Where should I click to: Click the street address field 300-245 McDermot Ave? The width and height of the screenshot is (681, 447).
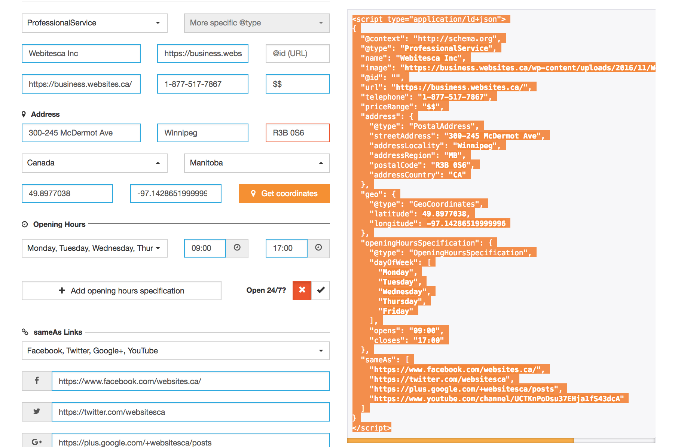(81, 133)
